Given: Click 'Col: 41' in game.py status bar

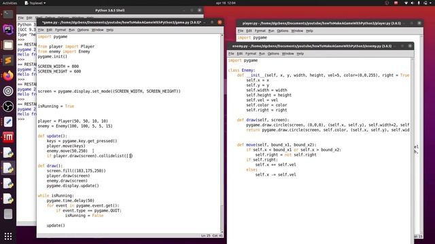Looking at the screenshot, I should click(x=217, y=236).
